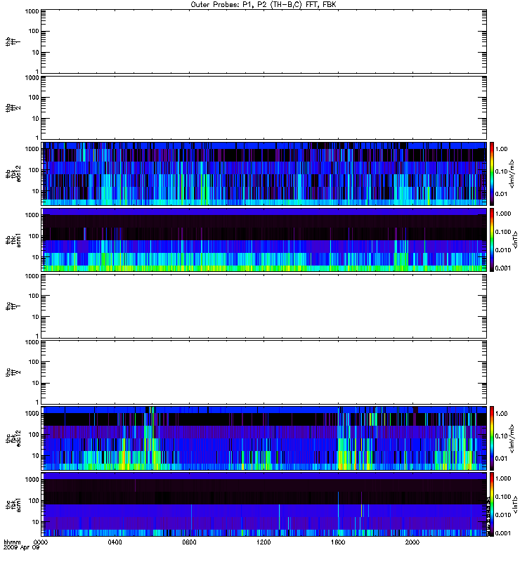Click the empty thc fff 1 plot panel

[263, 306]
